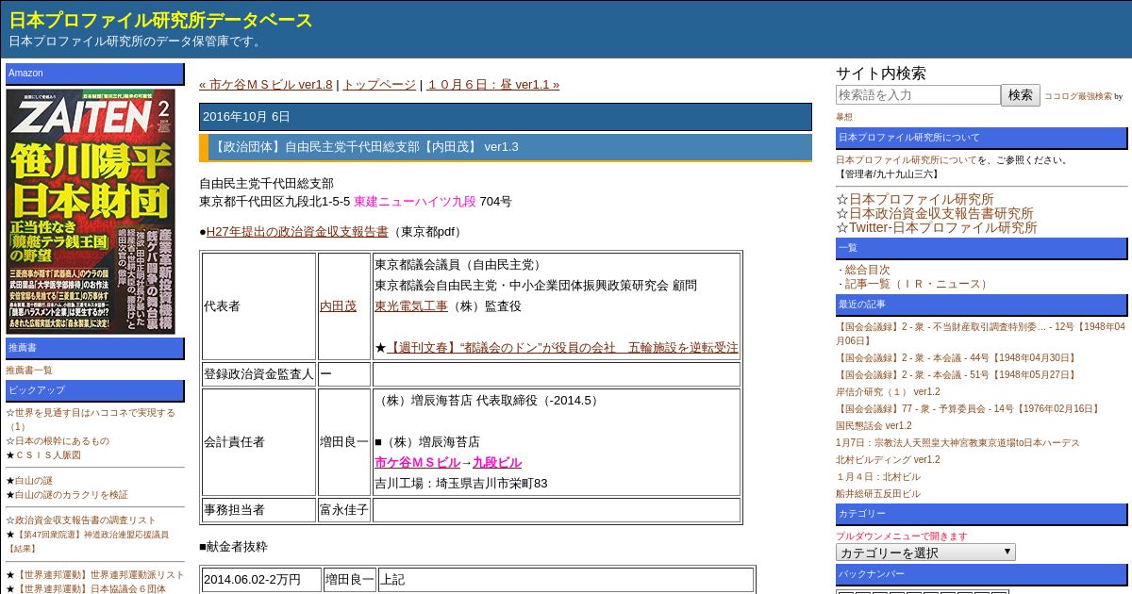Open 国会会議録 本会議 51号 1948年05月27日 link
This screenshot has width=1132, height=594.
coord(957,374)
